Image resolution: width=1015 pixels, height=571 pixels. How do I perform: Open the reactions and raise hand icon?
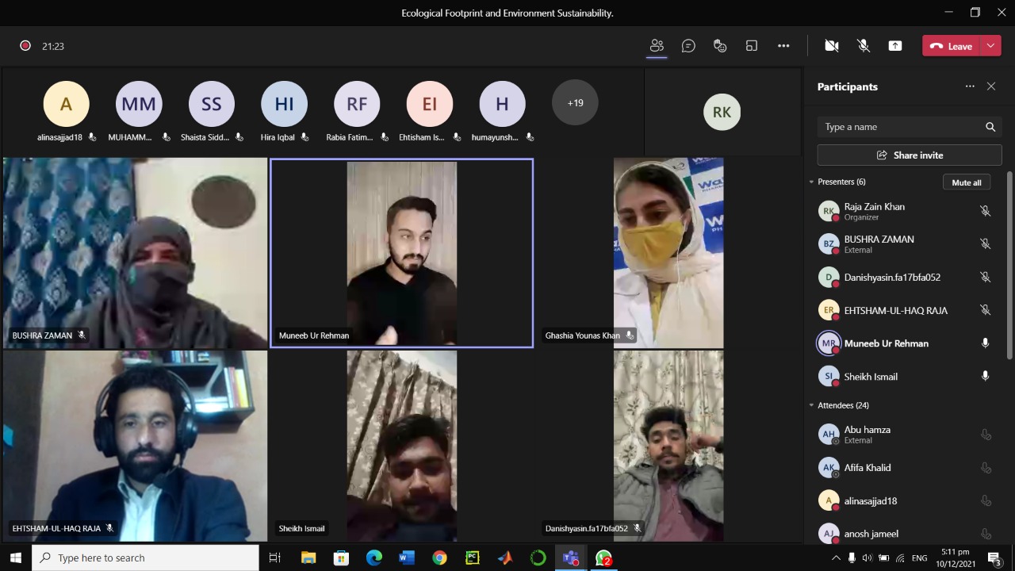pyautogui.click(x=720, y=46)
